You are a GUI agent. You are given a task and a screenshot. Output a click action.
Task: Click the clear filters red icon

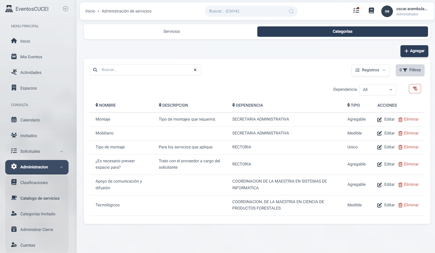point(415,89)
